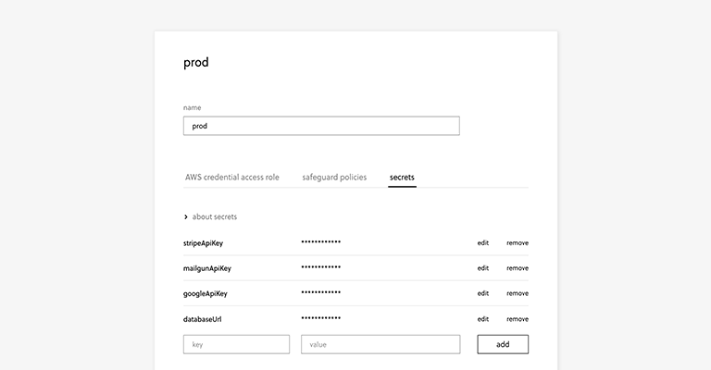Focus the new secret key field
Screen dimensions: 711x370
236,344
